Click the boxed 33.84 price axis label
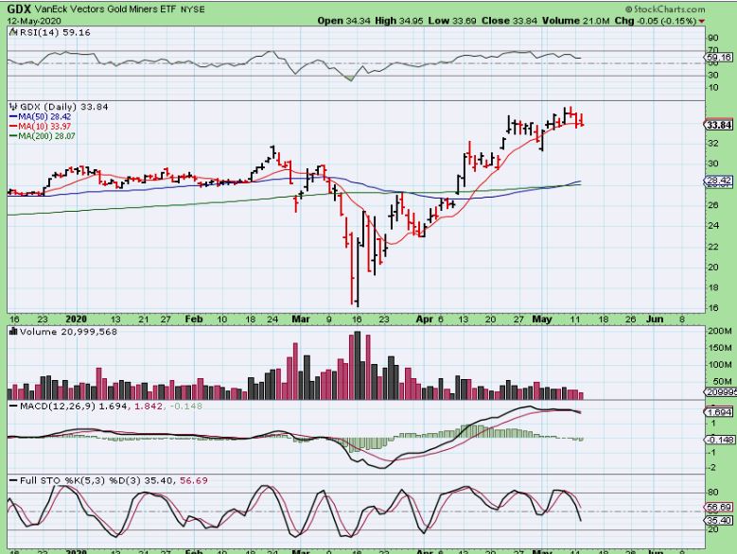This screenshot has width=737, height=554. click(719, 125)
